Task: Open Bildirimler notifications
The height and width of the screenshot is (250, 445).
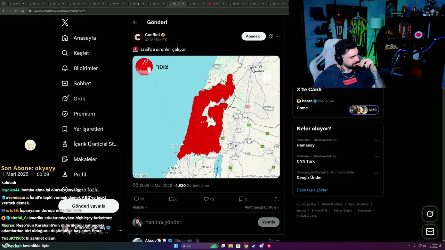Action: 80,68
